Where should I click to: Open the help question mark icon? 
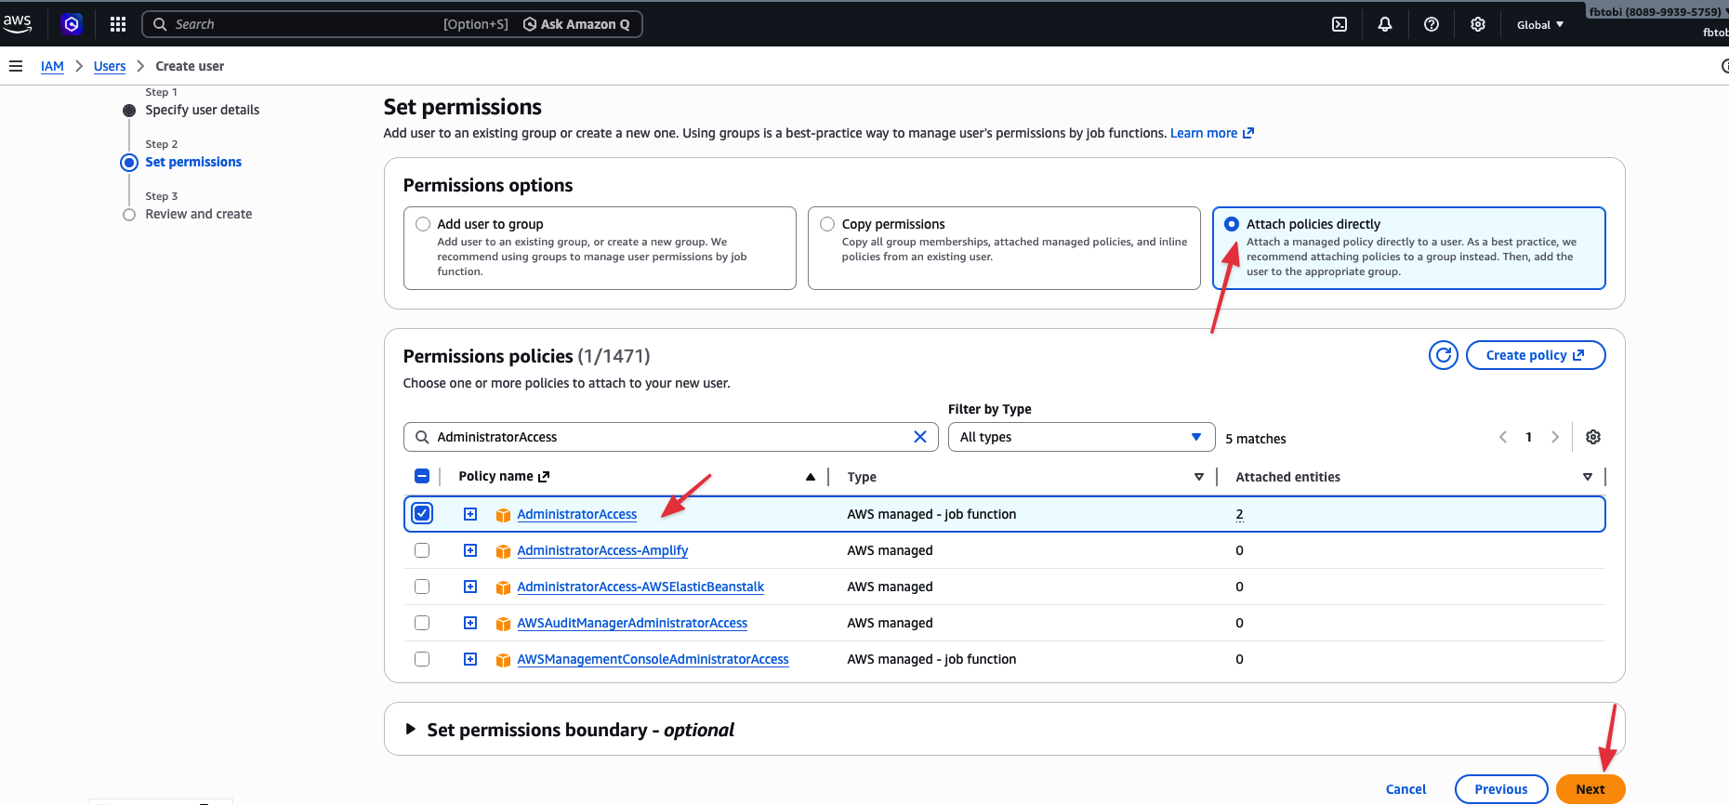(1432, 24)
